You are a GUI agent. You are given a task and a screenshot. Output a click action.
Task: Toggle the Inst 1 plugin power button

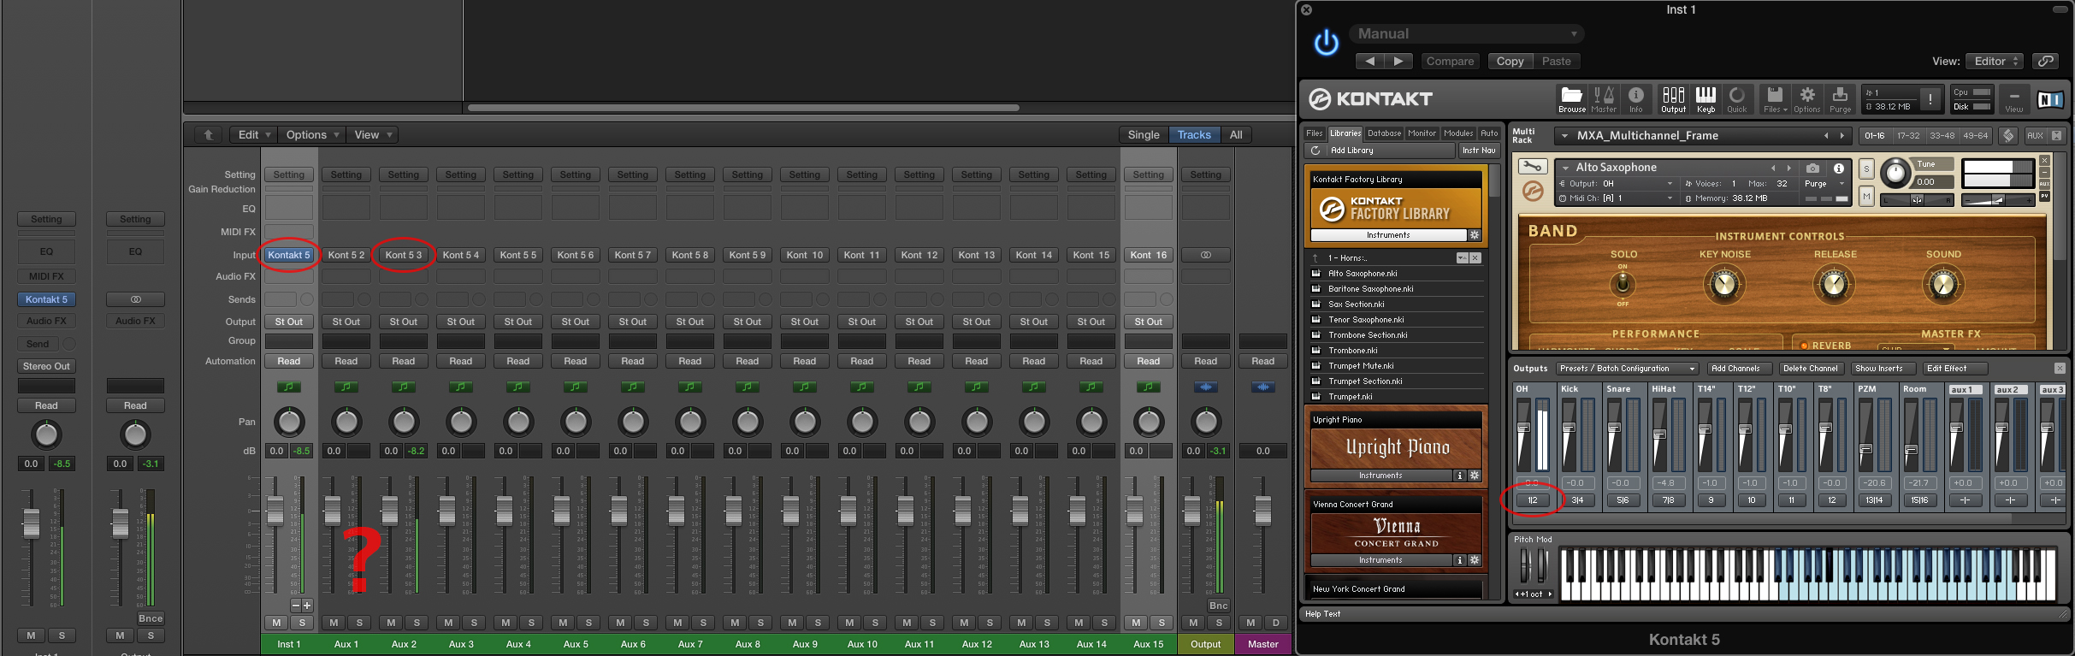[x=1326, y=42]
